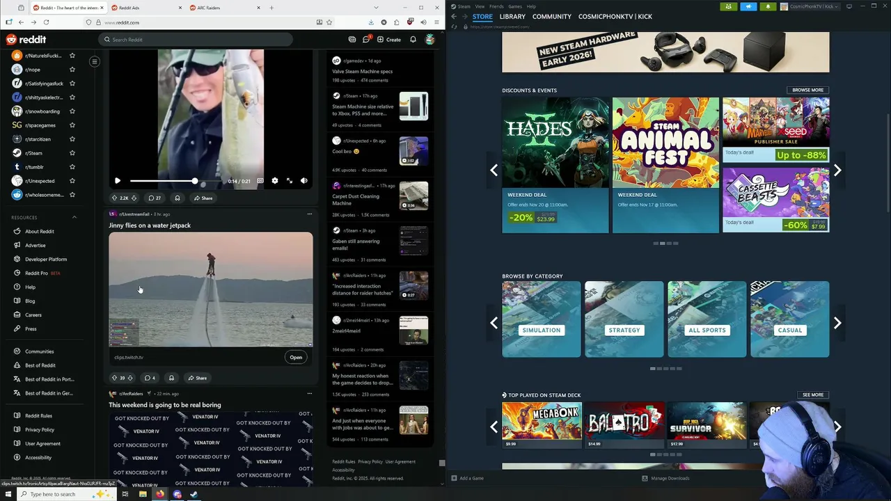Seek on the Reddit video progress slider
The height and width of the screenshot is (501, 891).
176,181
